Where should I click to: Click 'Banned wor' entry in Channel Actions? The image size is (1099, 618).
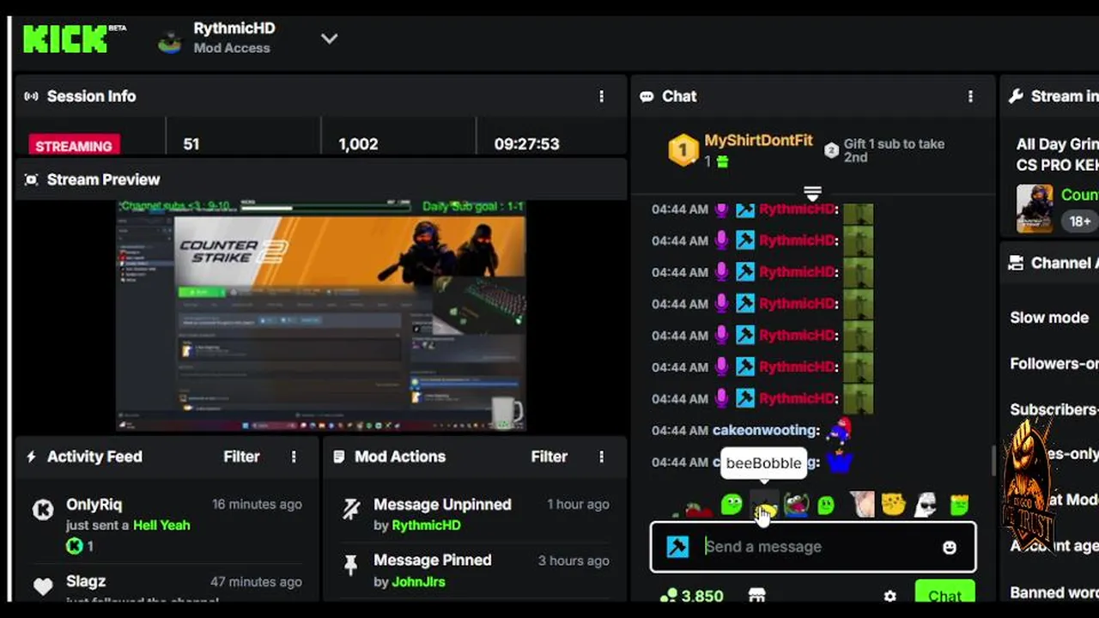[1054, 592]
